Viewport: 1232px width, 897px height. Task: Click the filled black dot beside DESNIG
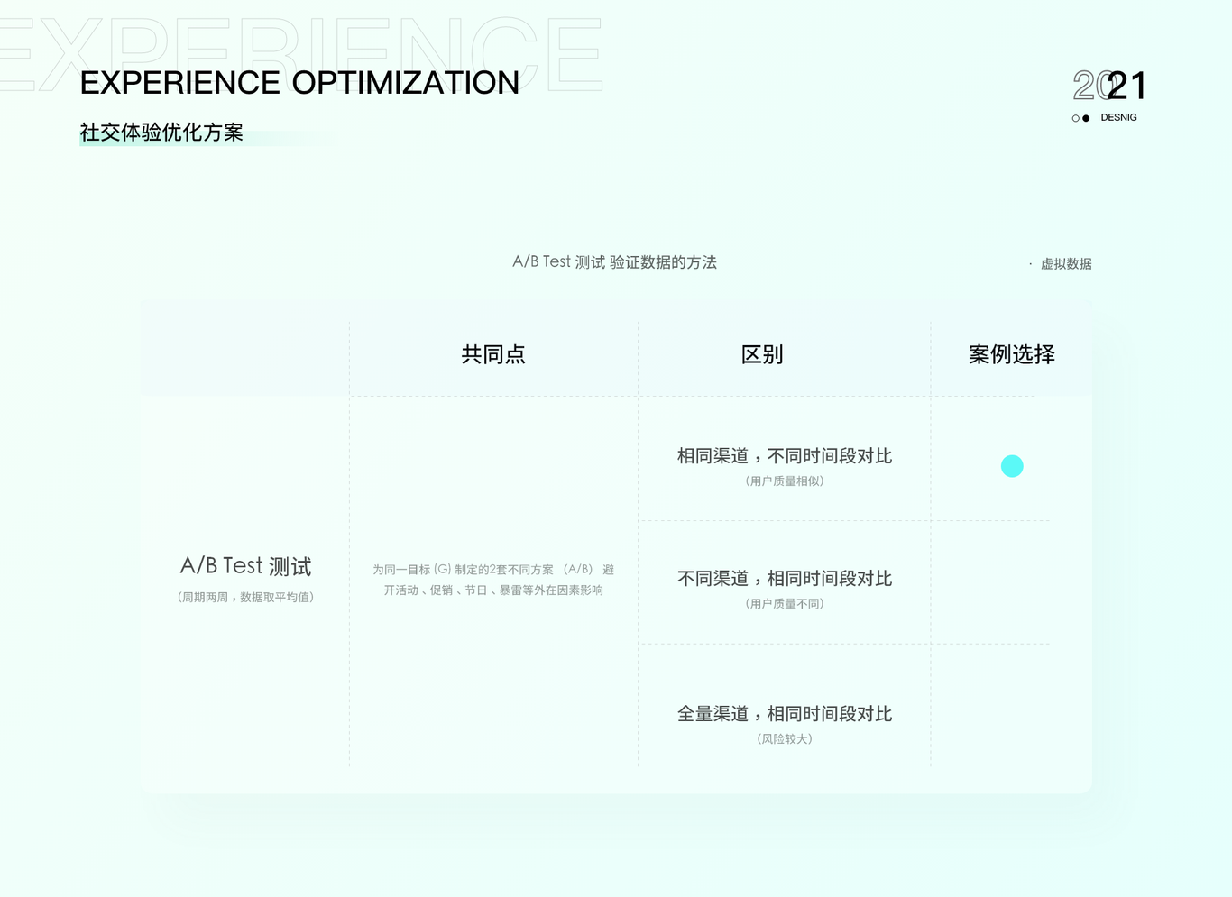point(1086,118)
